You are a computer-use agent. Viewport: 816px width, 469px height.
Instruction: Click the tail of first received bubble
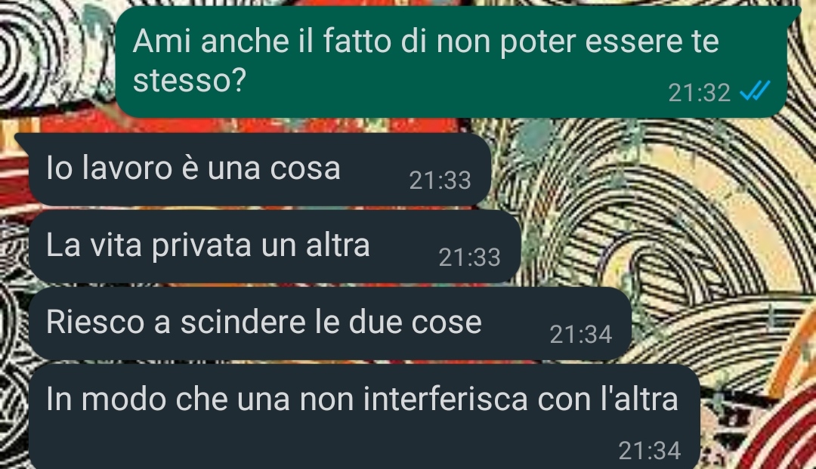point(23,140)
